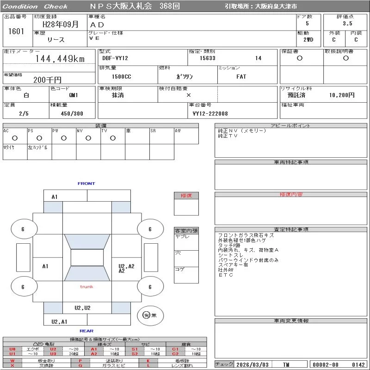Click the car roof rectangle in diagram
370x370 pixels.
87,258
